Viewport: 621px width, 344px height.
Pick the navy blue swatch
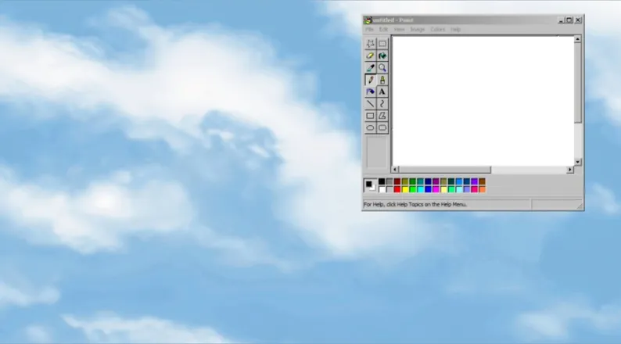tap(428, 181)
